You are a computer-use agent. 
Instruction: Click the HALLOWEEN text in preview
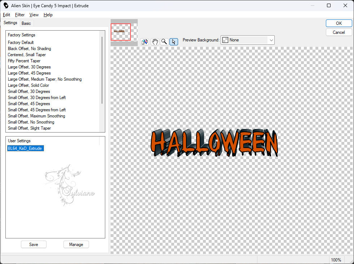coord(214,143)
